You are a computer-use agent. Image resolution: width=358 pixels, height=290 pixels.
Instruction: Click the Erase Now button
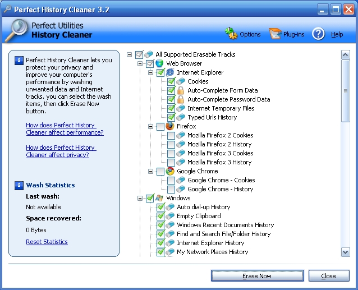pos(258,276)
